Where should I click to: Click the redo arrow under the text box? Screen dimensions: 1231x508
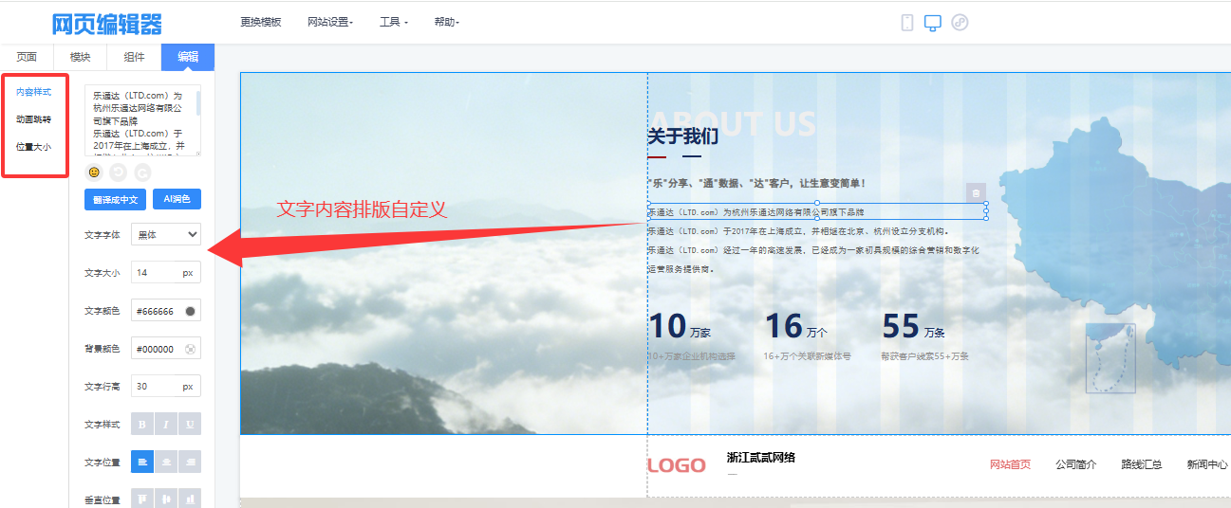(x=143, y=172)
